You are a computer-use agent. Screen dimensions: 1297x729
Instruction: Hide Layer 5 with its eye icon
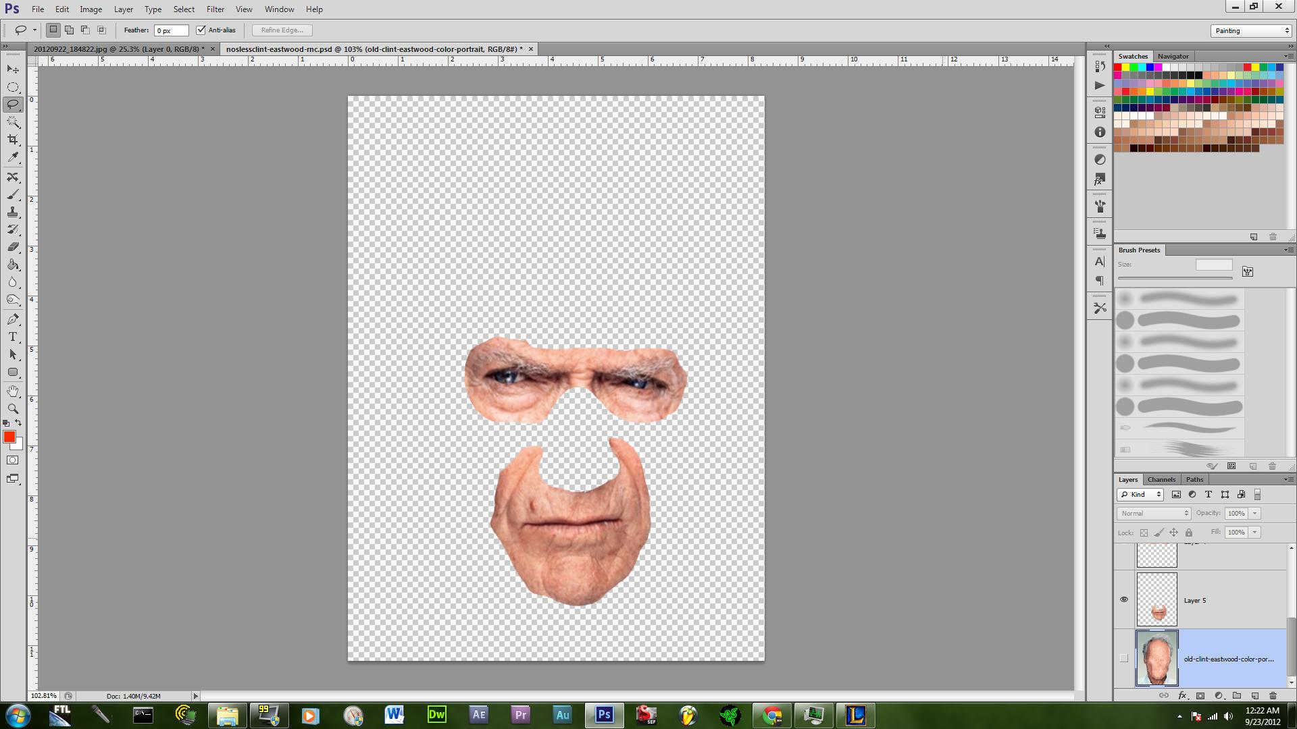[x=1124, y=599]
